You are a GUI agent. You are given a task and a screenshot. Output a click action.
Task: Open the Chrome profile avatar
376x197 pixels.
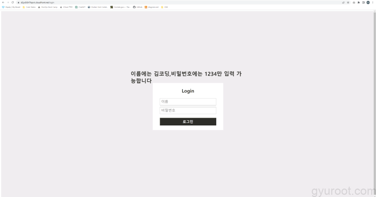368,3
